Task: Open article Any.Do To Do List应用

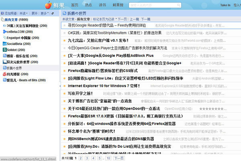Action: (x=119, y=146)
